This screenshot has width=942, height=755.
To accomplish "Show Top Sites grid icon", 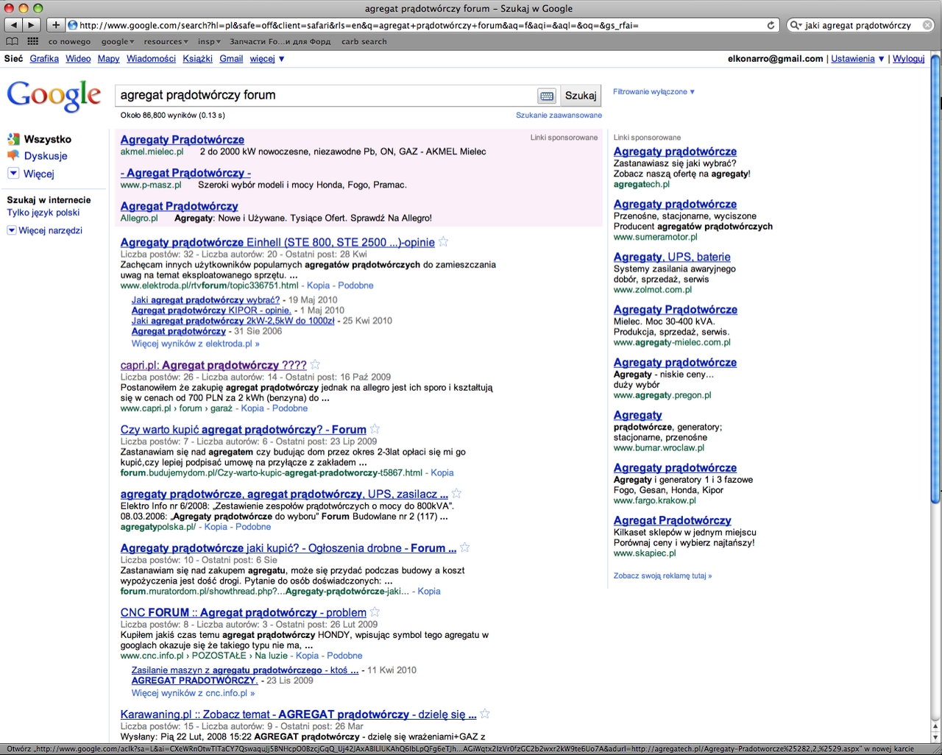I will tap(32, 41).
